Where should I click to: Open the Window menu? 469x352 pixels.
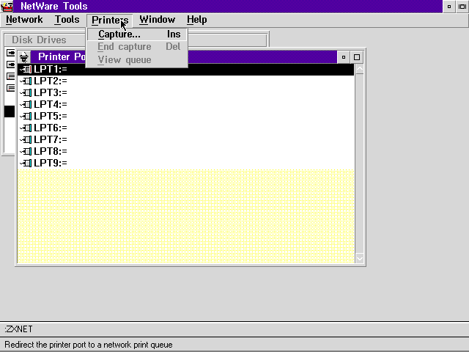157,20
